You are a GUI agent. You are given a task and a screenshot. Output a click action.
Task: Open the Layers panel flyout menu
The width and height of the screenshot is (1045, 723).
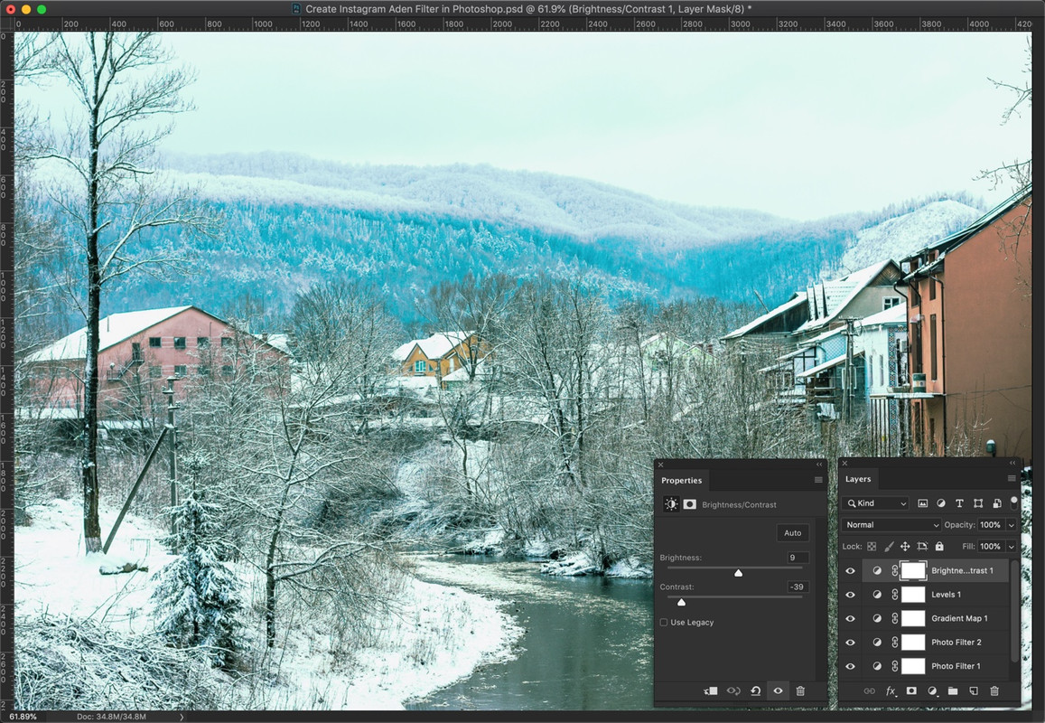1012,478
